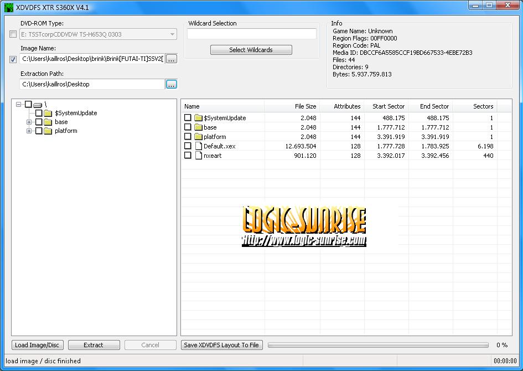Screen dimensions: 523x371
Task: Click the Media ID text in Info
Action: coord(402,53)
